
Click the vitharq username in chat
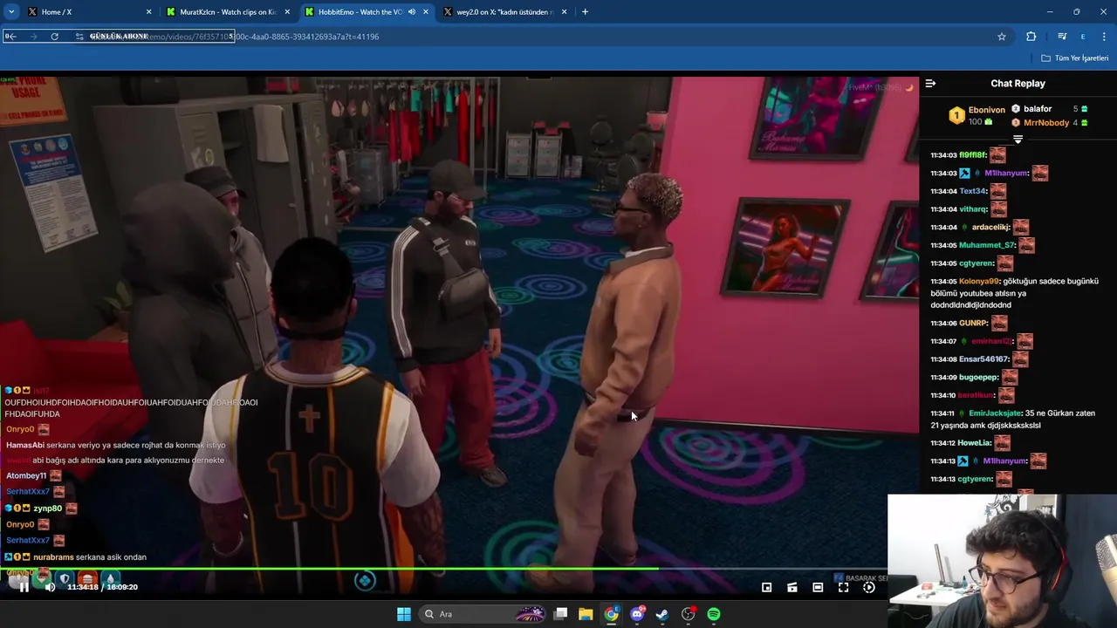[974, 209]
